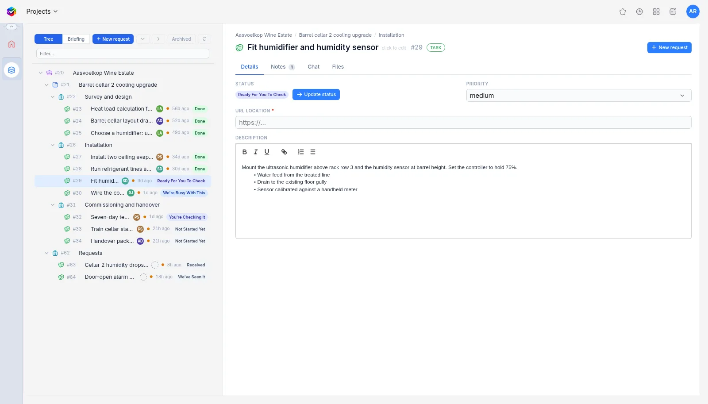Select the Wire the co... task #30
708x404 pixels.
pos(123,193)
